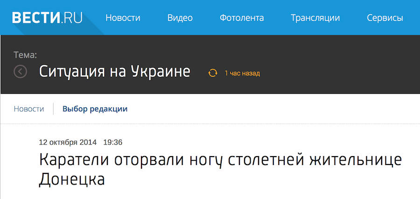Click the Вести.RU logo
Image resolution: width=420 pixels, height=199 pixels.
(x=47, y=18)
